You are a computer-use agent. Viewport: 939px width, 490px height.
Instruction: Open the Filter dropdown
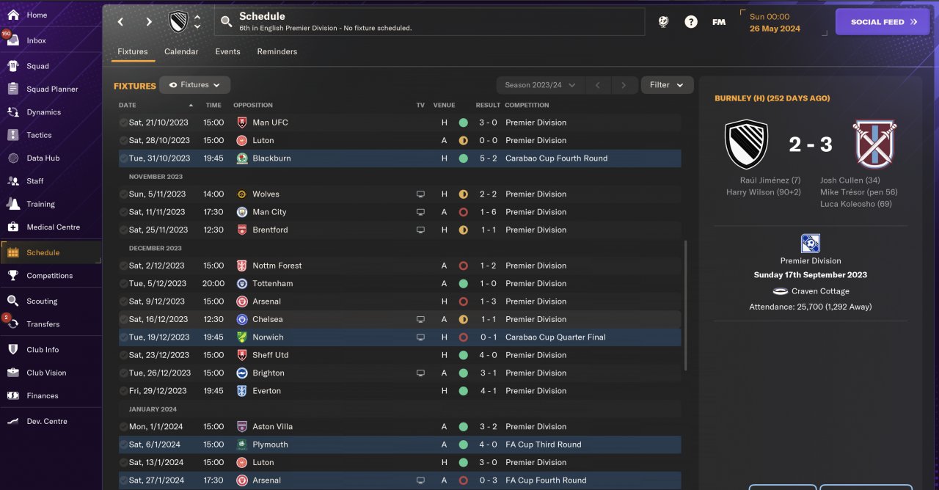[667, 85]
